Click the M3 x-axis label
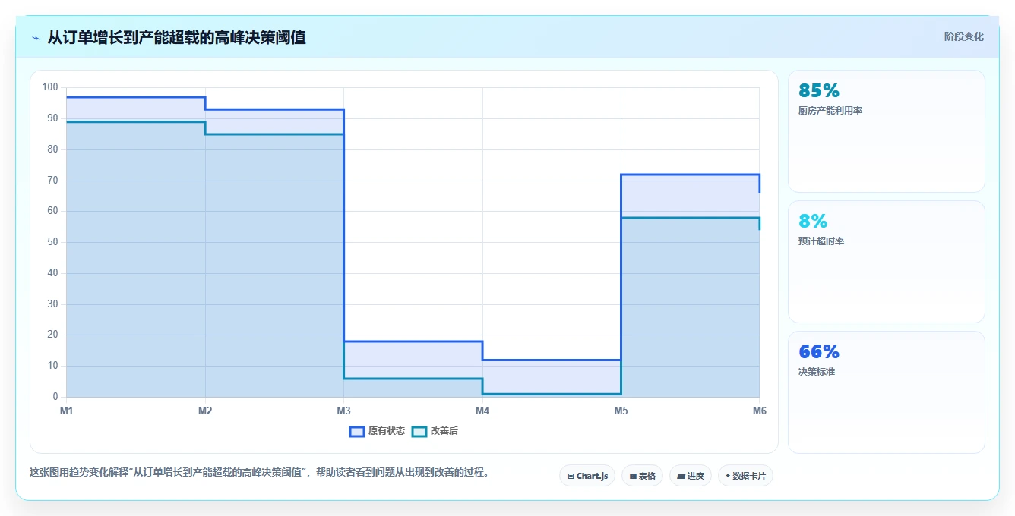This screenshot has height=516, width=1015. (x=343, y=411)
